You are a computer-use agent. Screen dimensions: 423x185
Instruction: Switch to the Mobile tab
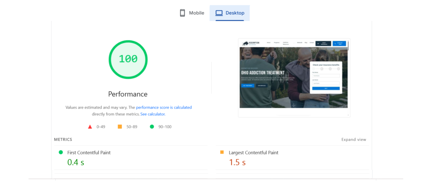(192, 13)
